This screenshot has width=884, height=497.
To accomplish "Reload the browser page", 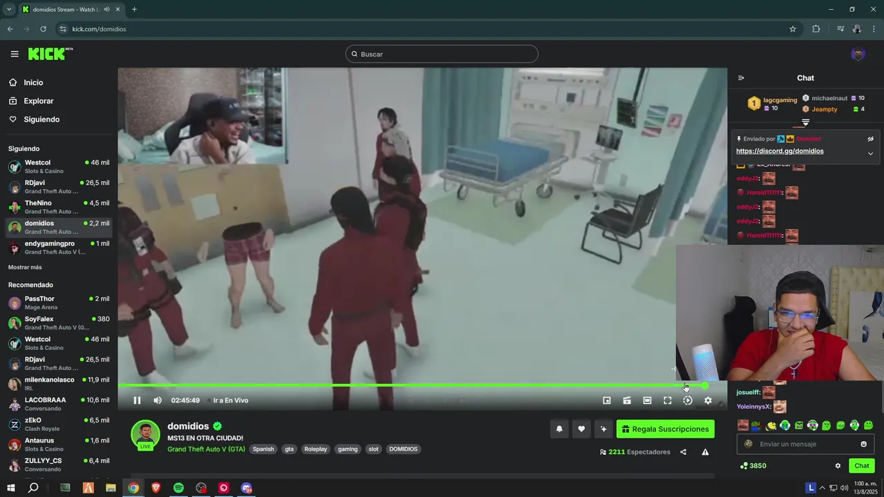I will click(x=43, y=29).
